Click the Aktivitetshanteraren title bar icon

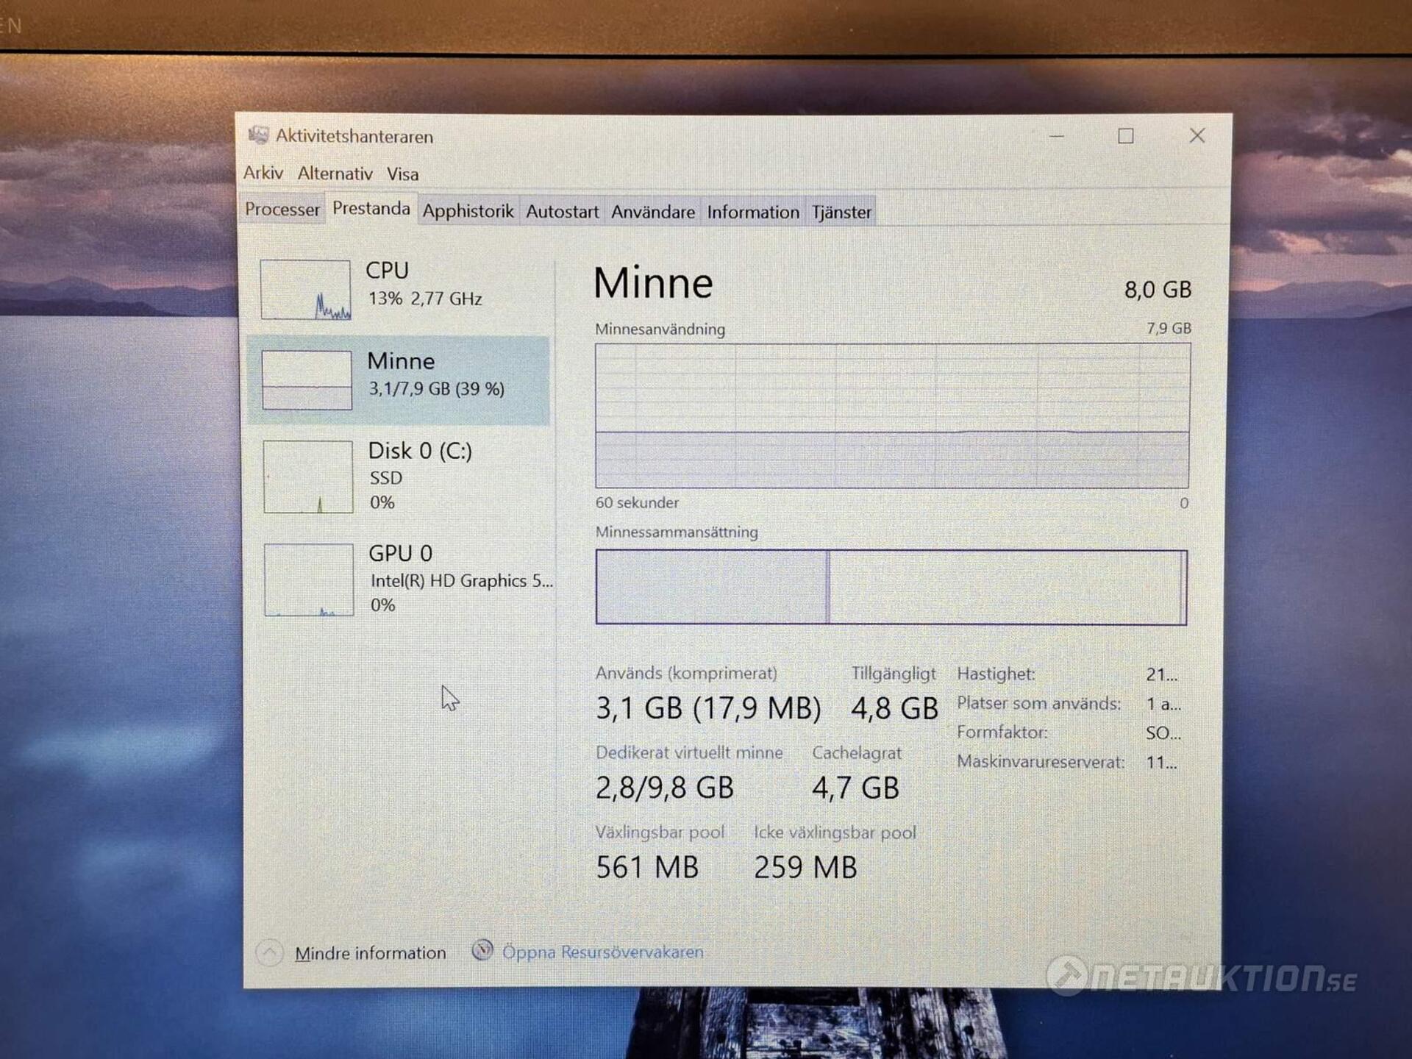[x=258, y=135]
